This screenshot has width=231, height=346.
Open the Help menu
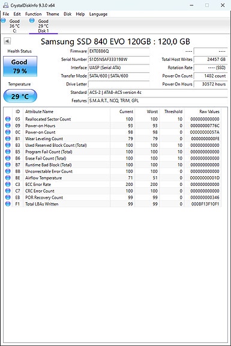click(x=80, y=14)
